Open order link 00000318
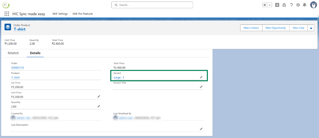319x138 pixels. [18, 68]
